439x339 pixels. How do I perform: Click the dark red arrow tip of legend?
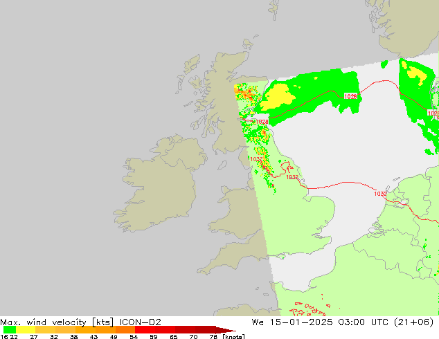tap(226, 330)
